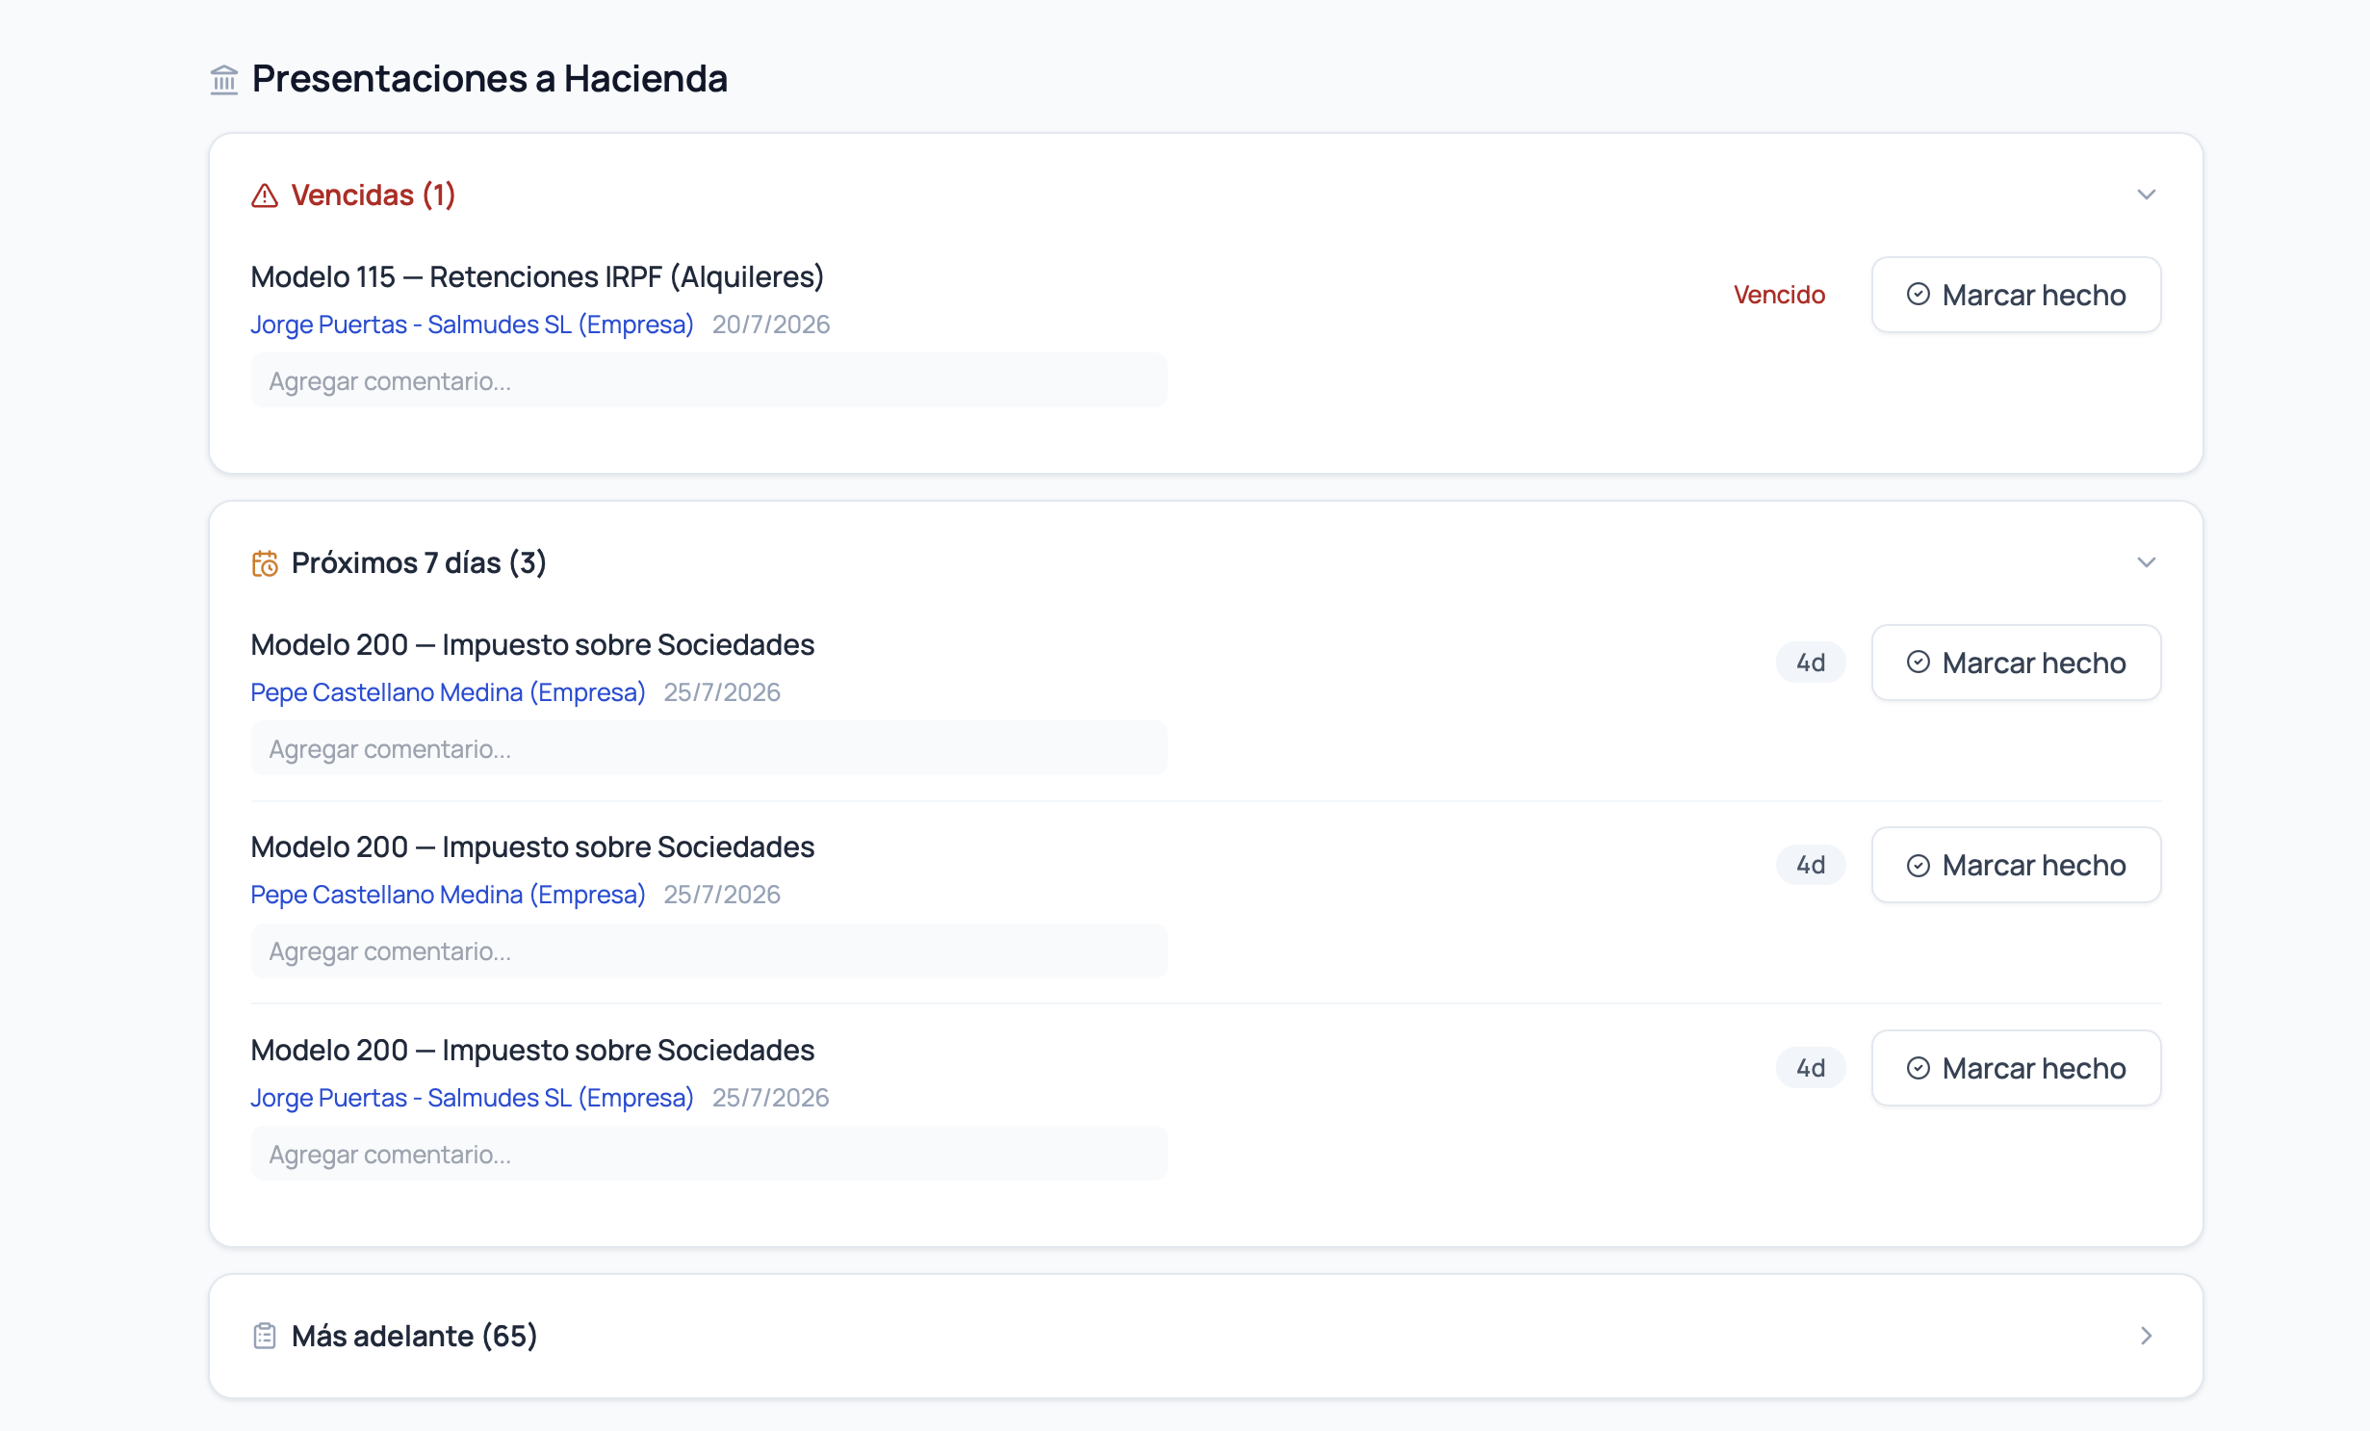
Task: Mark Jorge Puertas Modelo 200 as done
Action: pos(2016,1068)
